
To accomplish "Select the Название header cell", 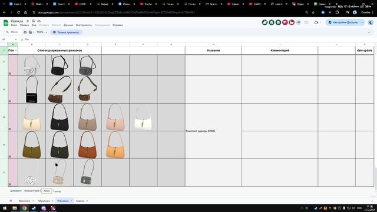I will 213,51.
